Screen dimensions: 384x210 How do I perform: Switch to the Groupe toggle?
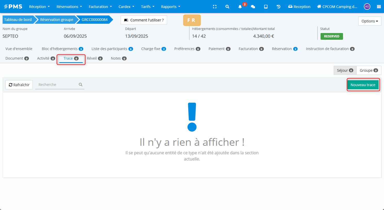(x=369, y=70)
